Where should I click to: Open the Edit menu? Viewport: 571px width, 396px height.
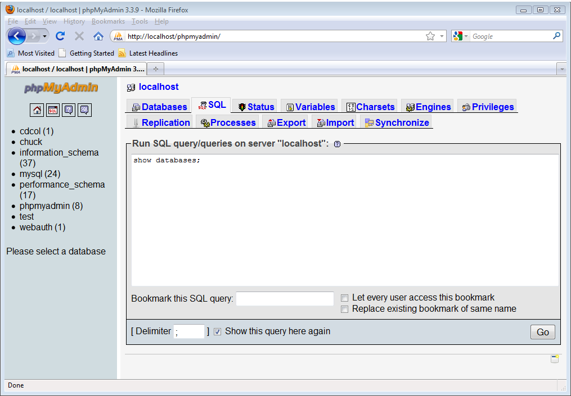[x=30, y=21]
